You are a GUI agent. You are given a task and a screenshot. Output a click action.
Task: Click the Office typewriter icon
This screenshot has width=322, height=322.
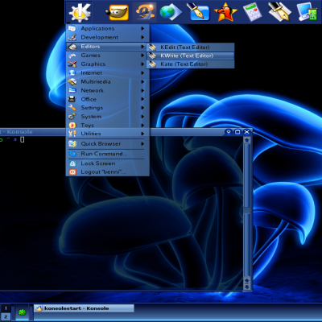click(72, 99)
